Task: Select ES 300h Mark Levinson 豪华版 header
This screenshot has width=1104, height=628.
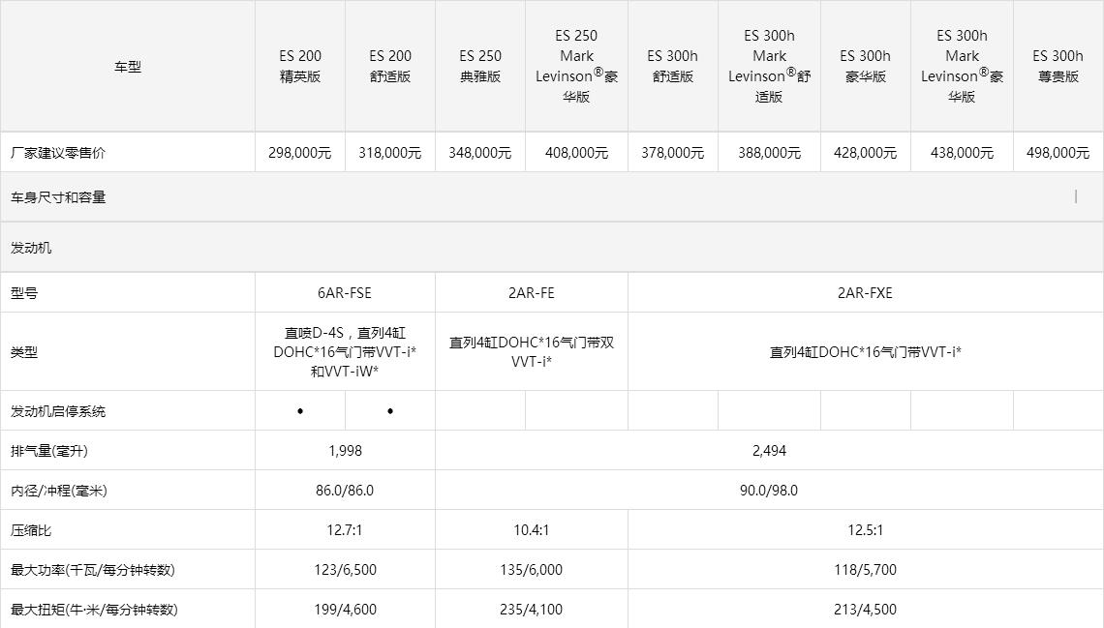Action: click(x=962, y=66)
